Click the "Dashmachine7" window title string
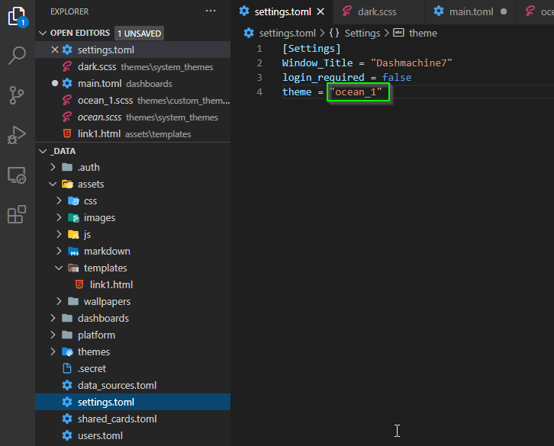 (x=411, y=63)
